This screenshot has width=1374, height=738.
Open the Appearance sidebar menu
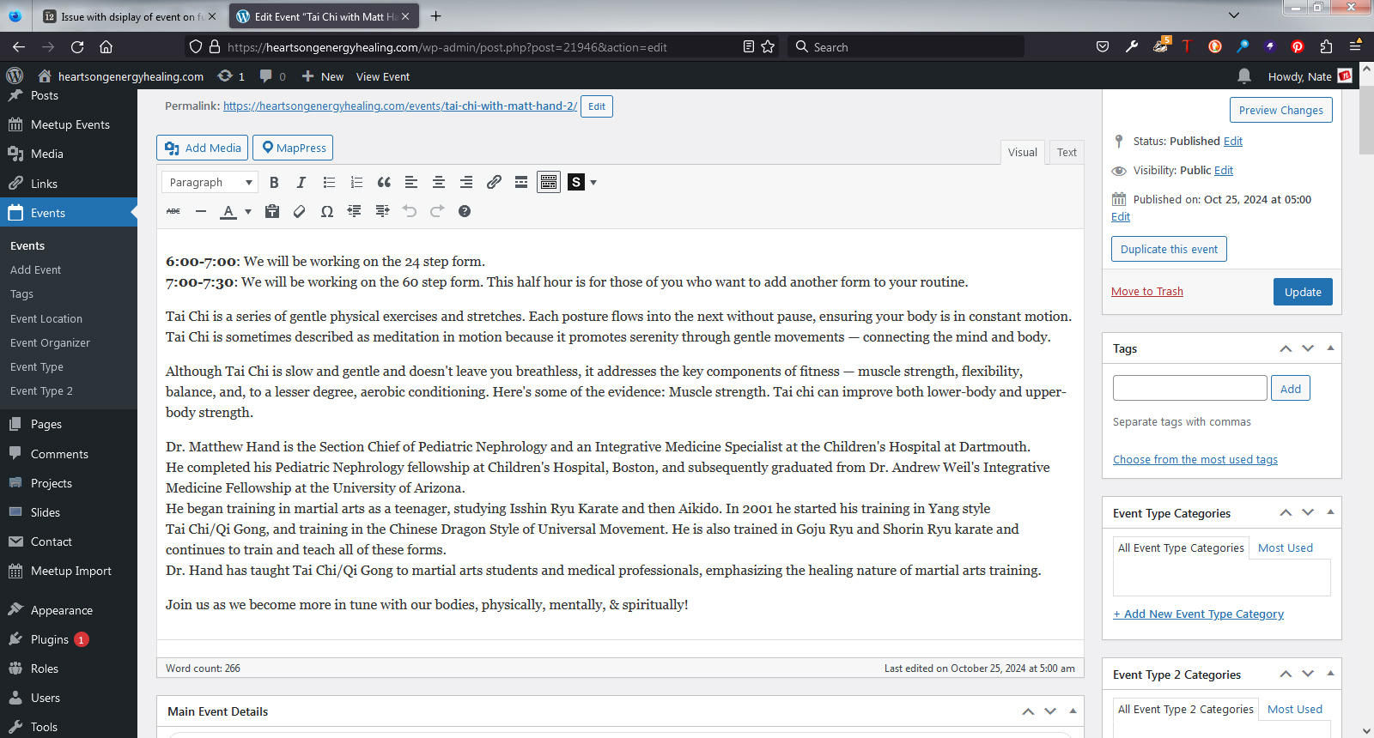click(x=69, y=610)
